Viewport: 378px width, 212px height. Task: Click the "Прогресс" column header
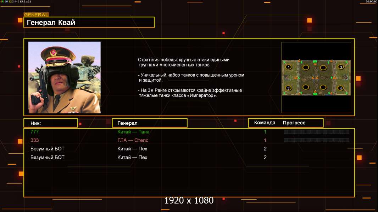(x=294, y=123)
